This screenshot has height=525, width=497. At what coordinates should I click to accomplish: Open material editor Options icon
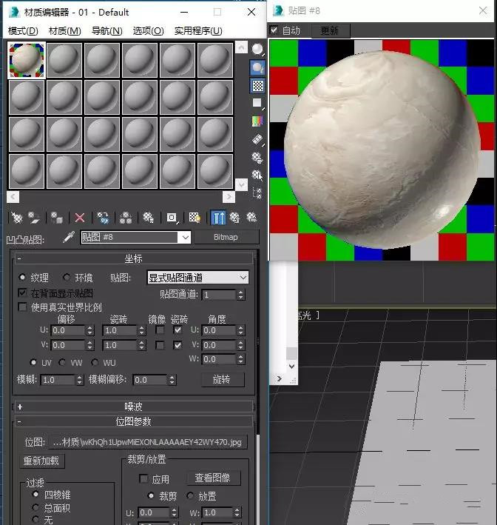pyautogui.click(x=257, y=158)
